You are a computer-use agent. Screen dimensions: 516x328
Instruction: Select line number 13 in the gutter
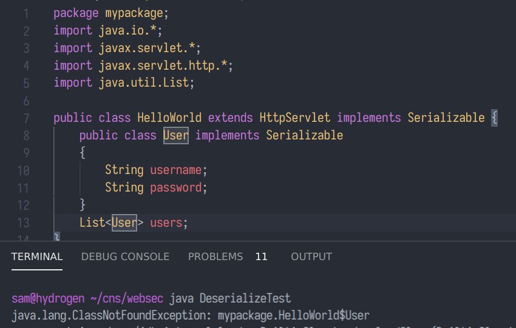pyautogui.click(x=23, y=223)
